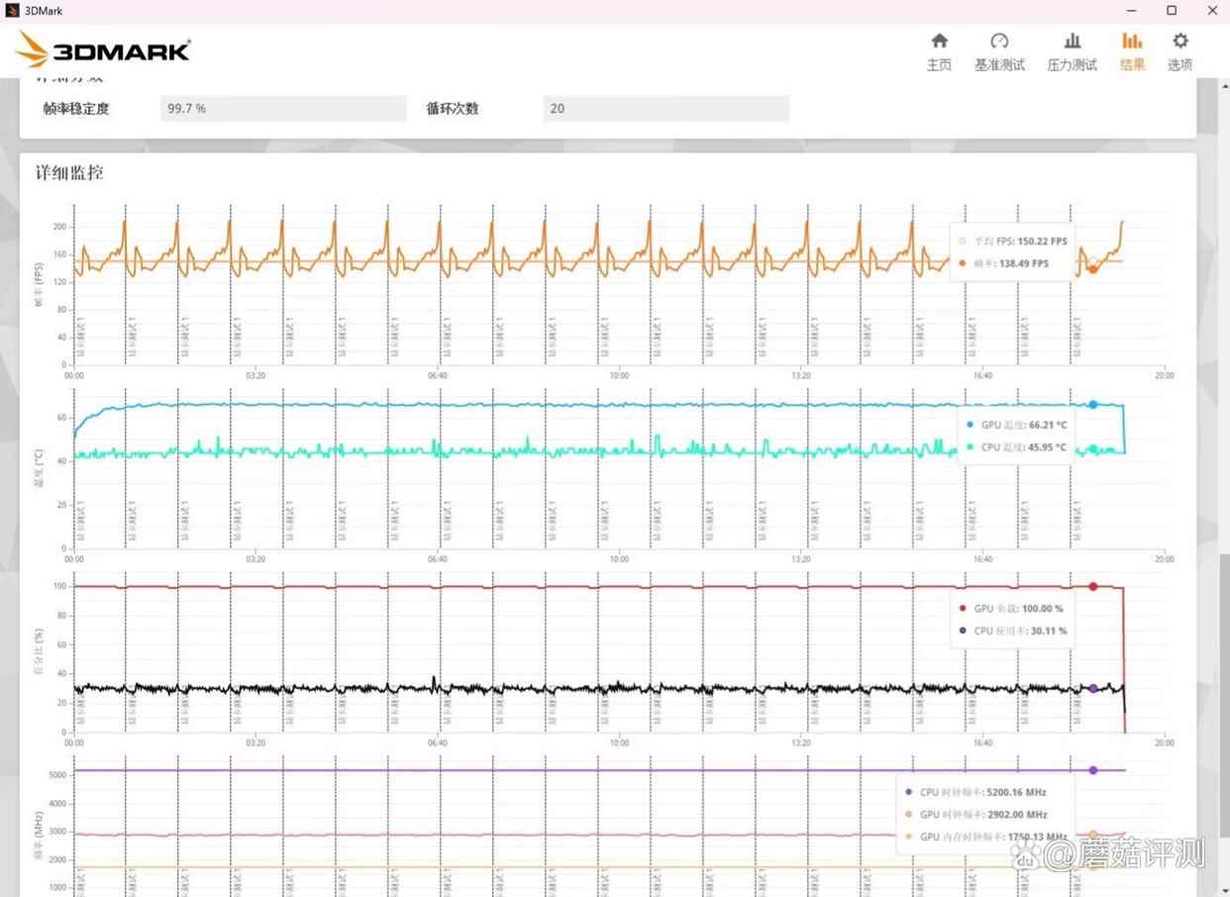Click the CPU 使用率 30.11 % legend entry
1230x897 pixels.
point(1013,631)
